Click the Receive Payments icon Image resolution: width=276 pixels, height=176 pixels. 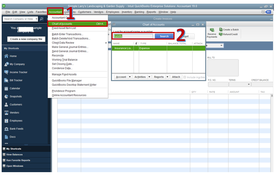pyautogui.click(x=212, y=30)
